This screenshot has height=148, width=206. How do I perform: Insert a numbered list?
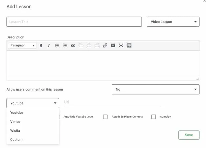pos(65,46)
